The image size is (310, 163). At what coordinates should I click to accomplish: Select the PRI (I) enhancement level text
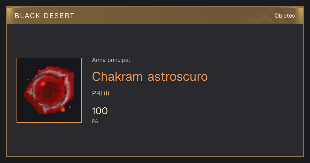tap(101, 93)
